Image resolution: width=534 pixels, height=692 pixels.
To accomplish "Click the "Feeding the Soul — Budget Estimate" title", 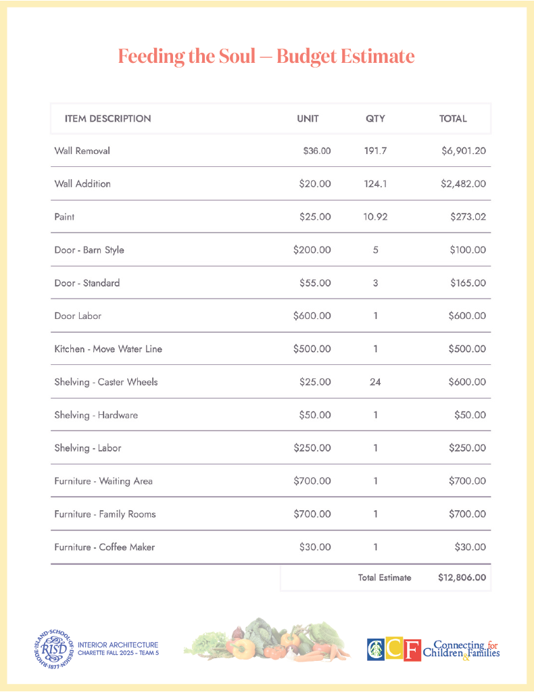I will [266, 56].
